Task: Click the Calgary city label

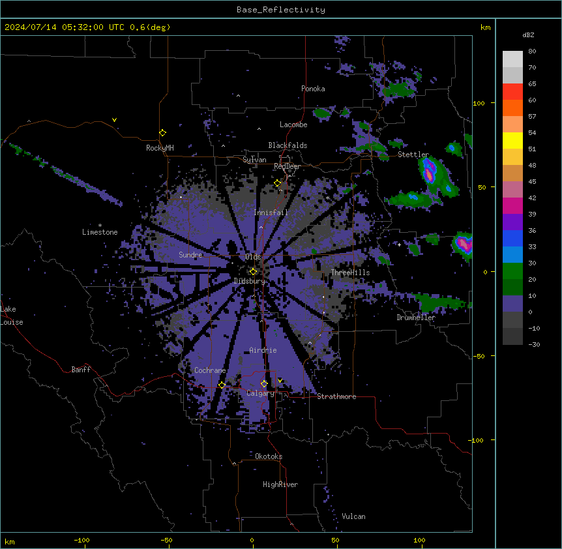Action: click(260, 393)
